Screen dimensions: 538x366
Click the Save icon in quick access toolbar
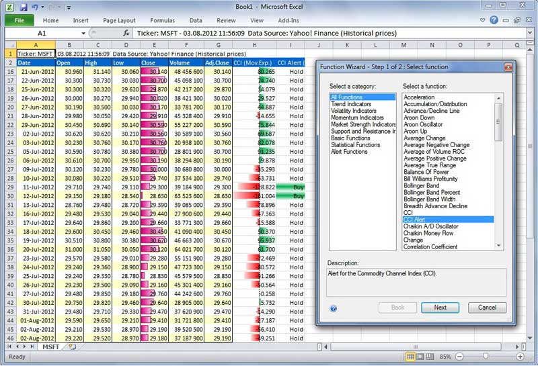24,7
